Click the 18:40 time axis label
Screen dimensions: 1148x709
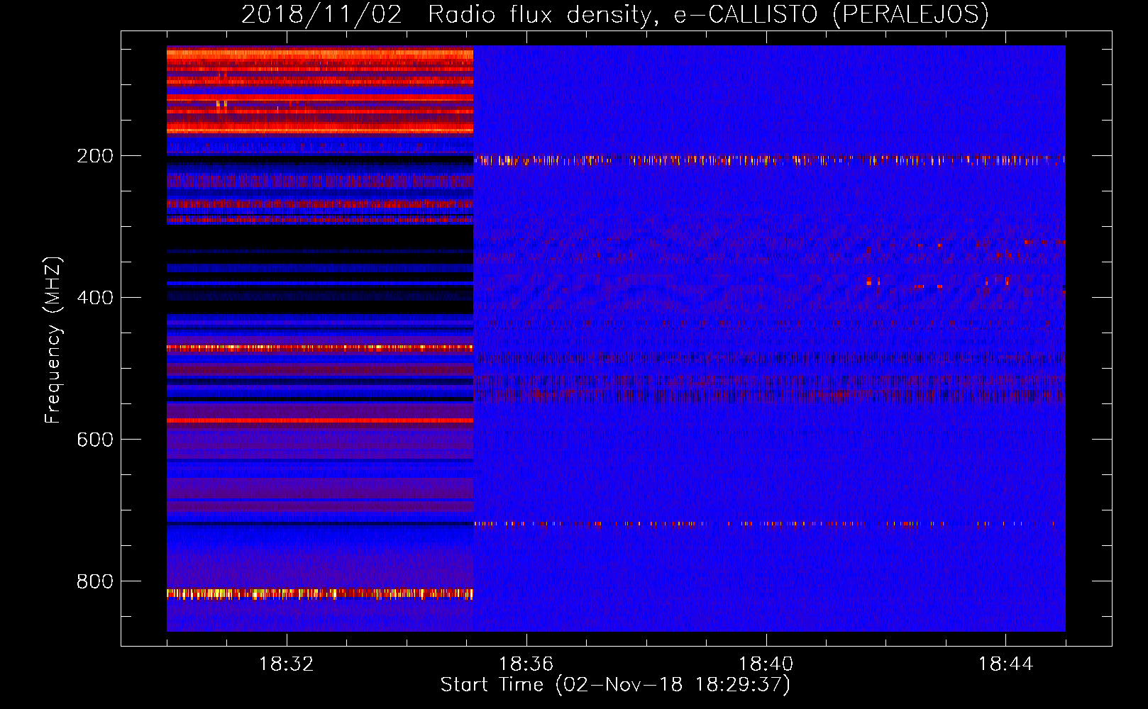pos(766,664)
